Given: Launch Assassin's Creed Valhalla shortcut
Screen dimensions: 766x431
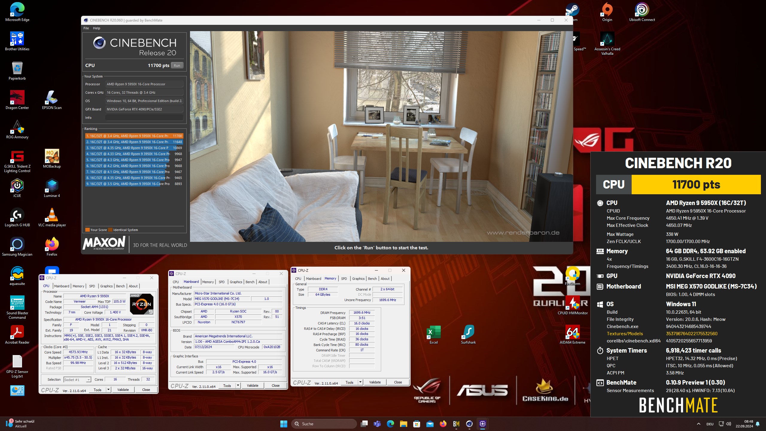Looking at the screenshot, I should click(x=607, y=44).
